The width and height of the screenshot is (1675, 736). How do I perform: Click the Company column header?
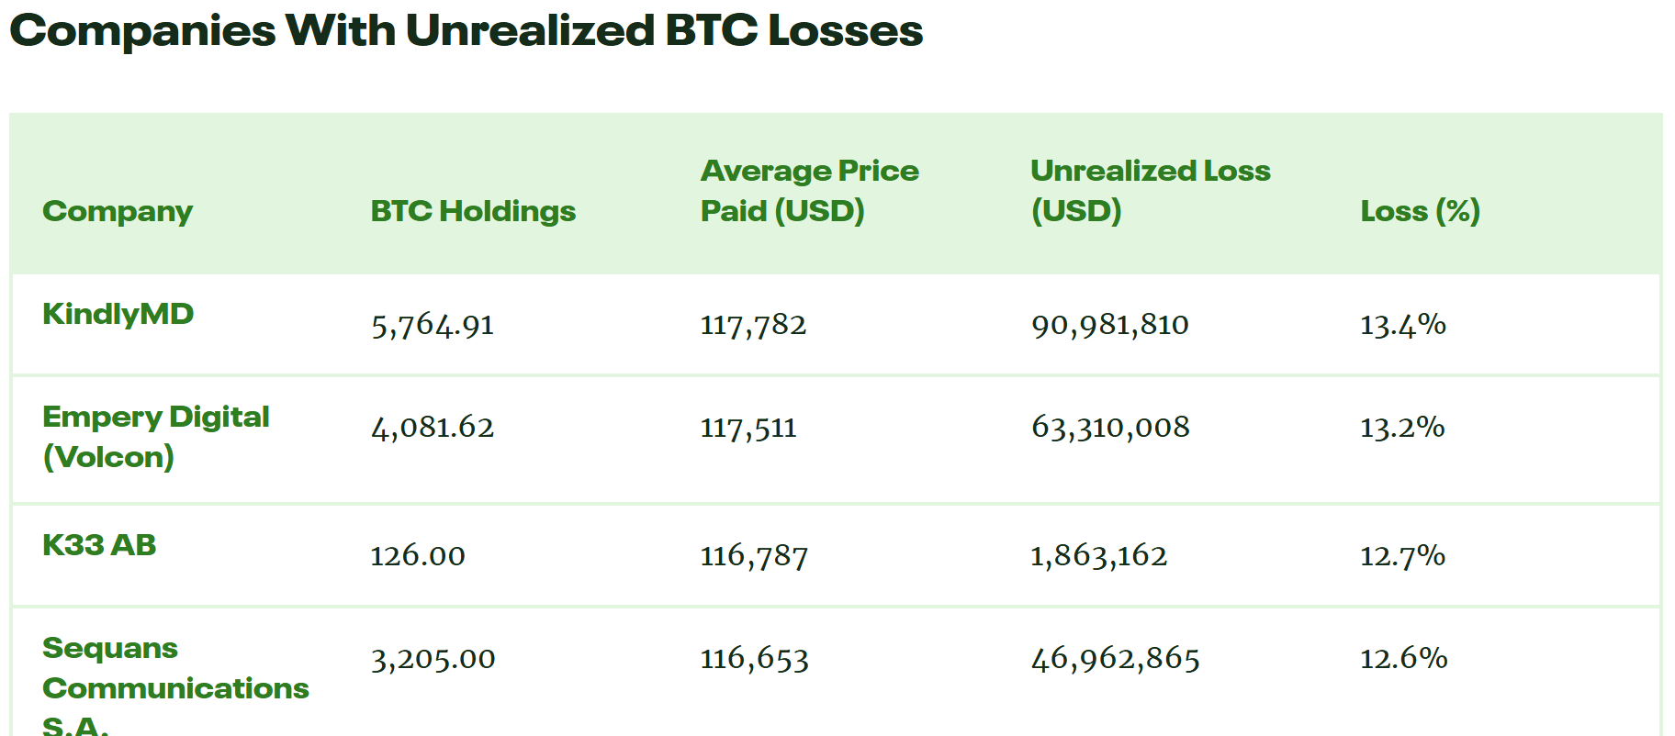(x=118, y=211)
